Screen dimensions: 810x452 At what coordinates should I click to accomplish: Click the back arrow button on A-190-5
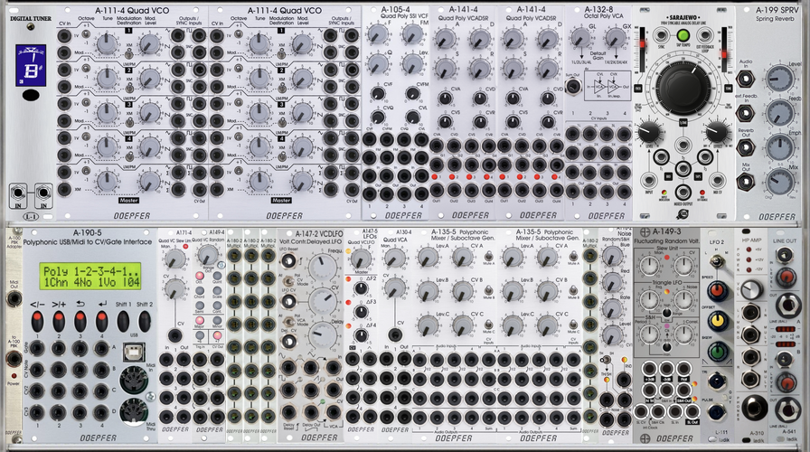pyautogui.click(x=80, y=321)
